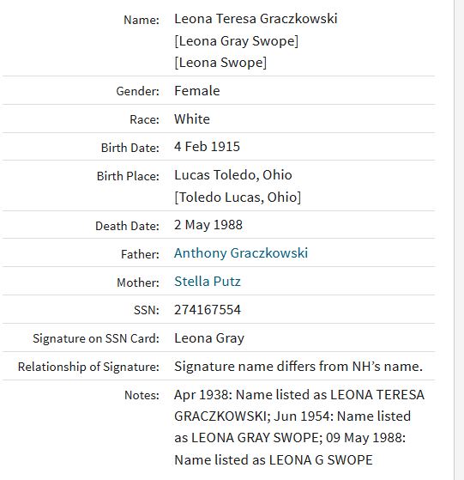Open the Anthony Graczkowski father link

pyautogui.click(x=241, y=253)
